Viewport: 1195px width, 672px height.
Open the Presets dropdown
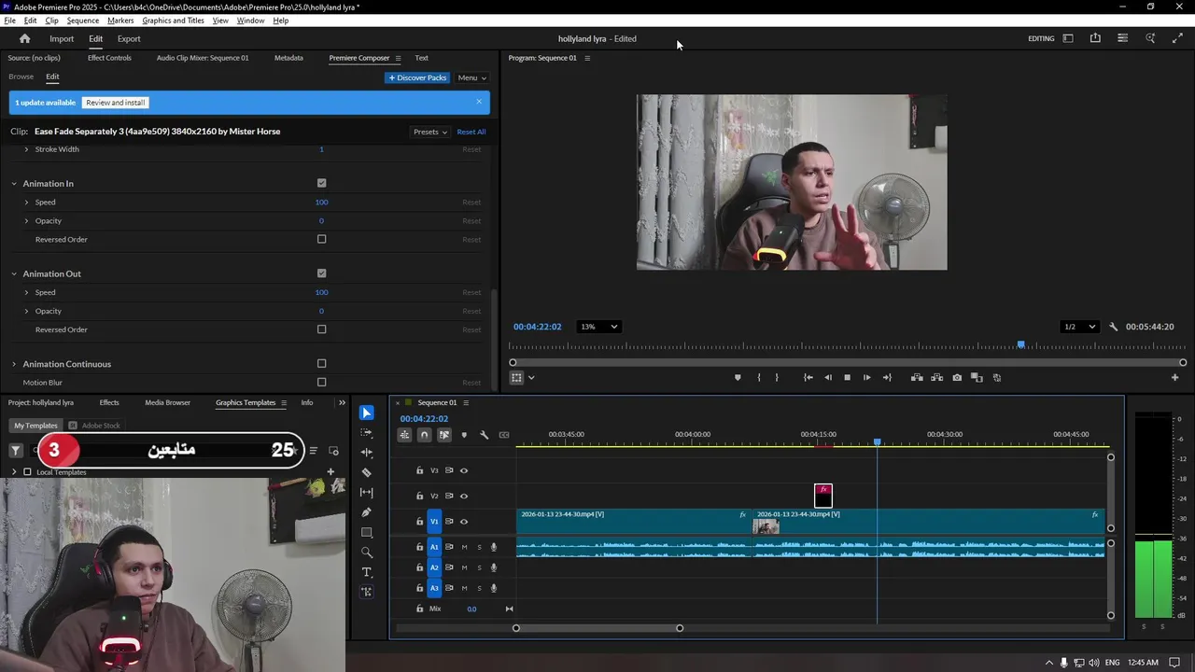pos(430,132)
